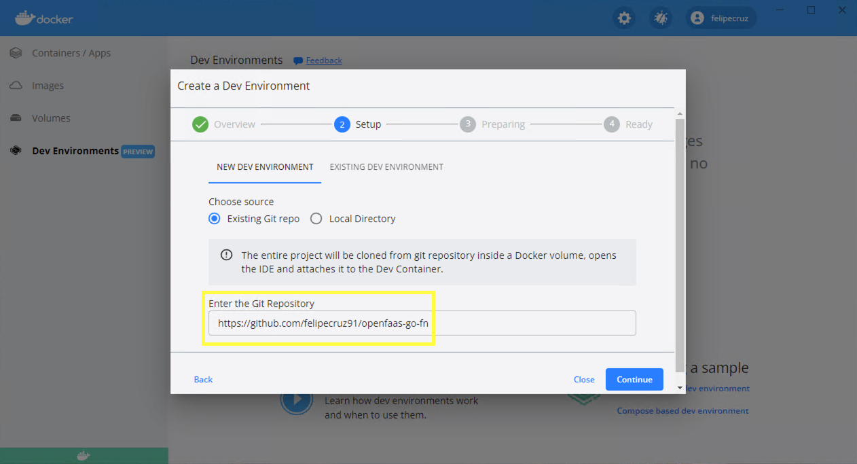
Task: Click the dialog scrollbar down arrow
Action: 679,386
